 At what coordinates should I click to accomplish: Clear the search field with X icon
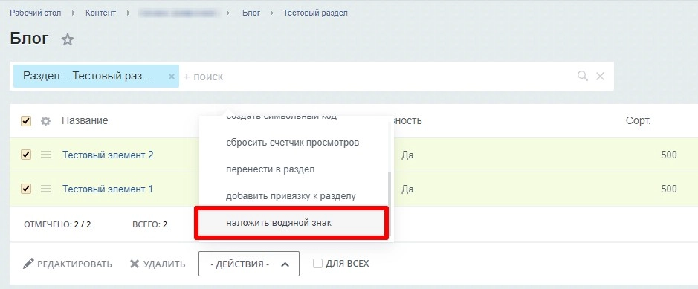click(x=600, y=76)
